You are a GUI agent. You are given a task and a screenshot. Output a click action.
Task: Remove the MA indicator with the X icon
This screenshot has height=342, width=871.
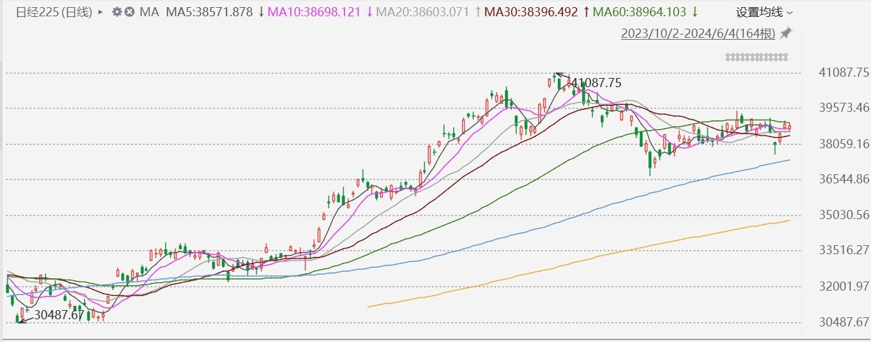(130, 12)
